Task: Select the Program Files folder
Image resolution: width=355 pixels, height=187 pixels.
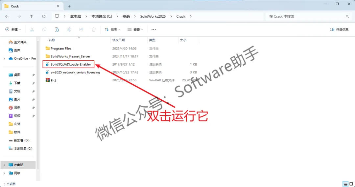Action: 59,49
